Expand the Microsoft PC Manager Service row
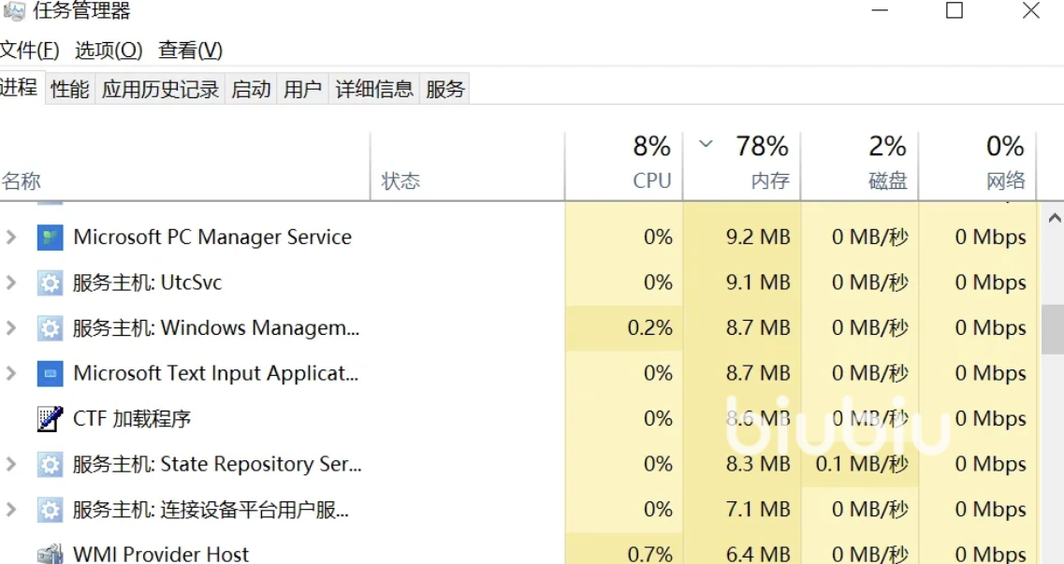The image size is (1064, 564). [11, 238]
